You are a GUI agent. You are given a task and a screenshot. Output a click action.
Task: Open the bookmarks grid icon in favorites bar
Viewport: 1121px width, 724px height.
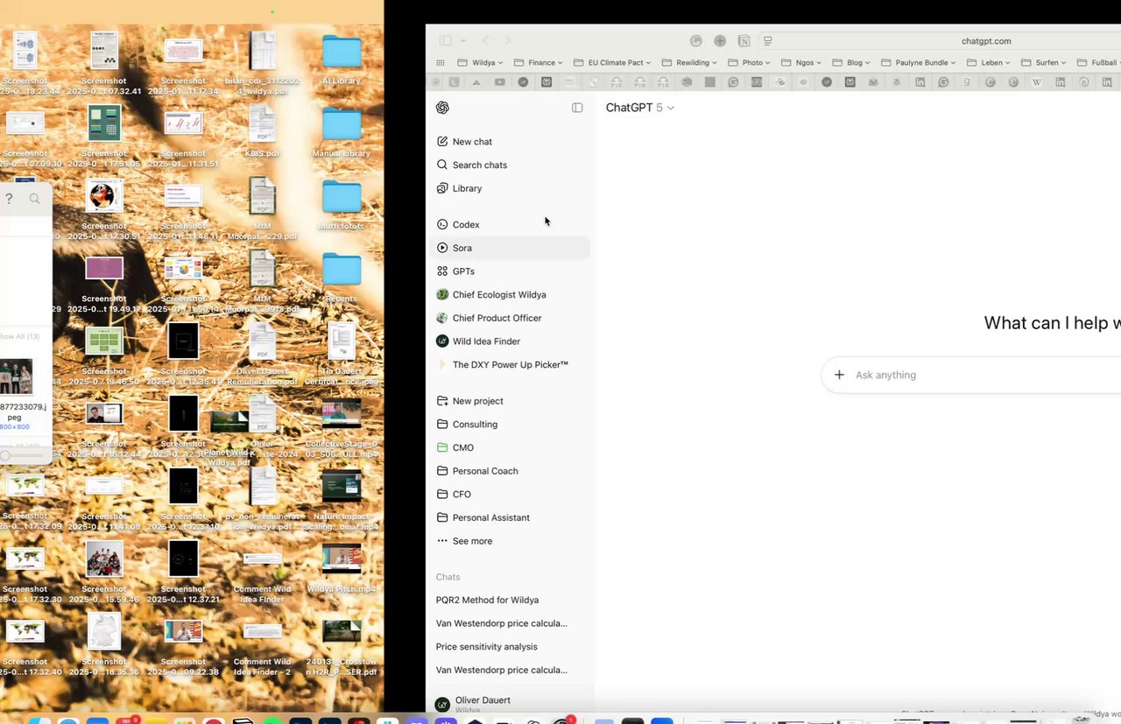(x=441, y=63)
